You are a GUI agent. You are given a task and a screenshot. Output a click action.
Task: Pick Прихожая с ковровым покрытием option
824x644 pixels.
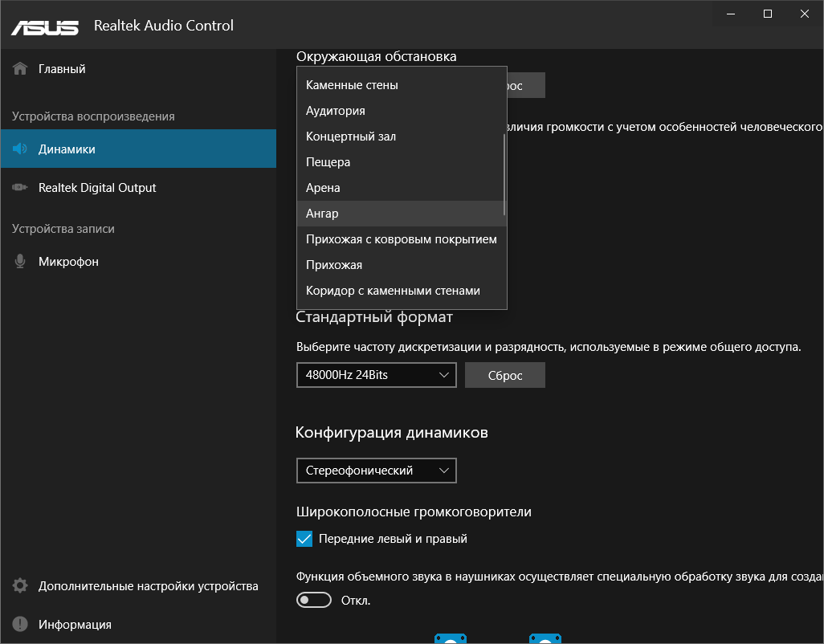tap(402, 239)
